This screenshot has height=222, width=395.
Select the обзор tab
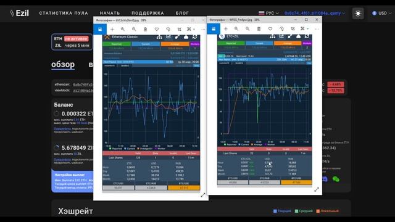tap(63, 64)
